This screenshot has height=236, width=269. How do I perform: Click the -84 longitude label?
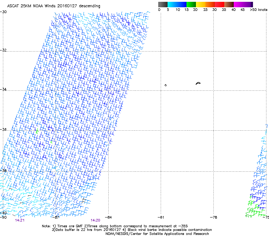click(108, 217)
